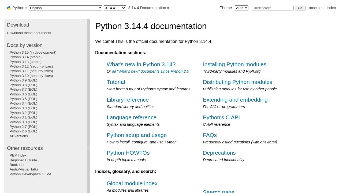Screen dimensions: 343x193
Task: Open Python 2.7 (EOL) docs
Action: 23,127
